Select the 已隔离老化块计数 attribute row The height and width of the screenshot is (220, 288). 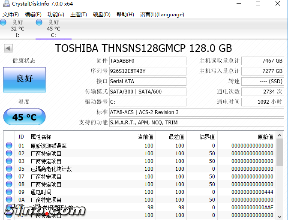pyautogui.click(x=140, y=169)
